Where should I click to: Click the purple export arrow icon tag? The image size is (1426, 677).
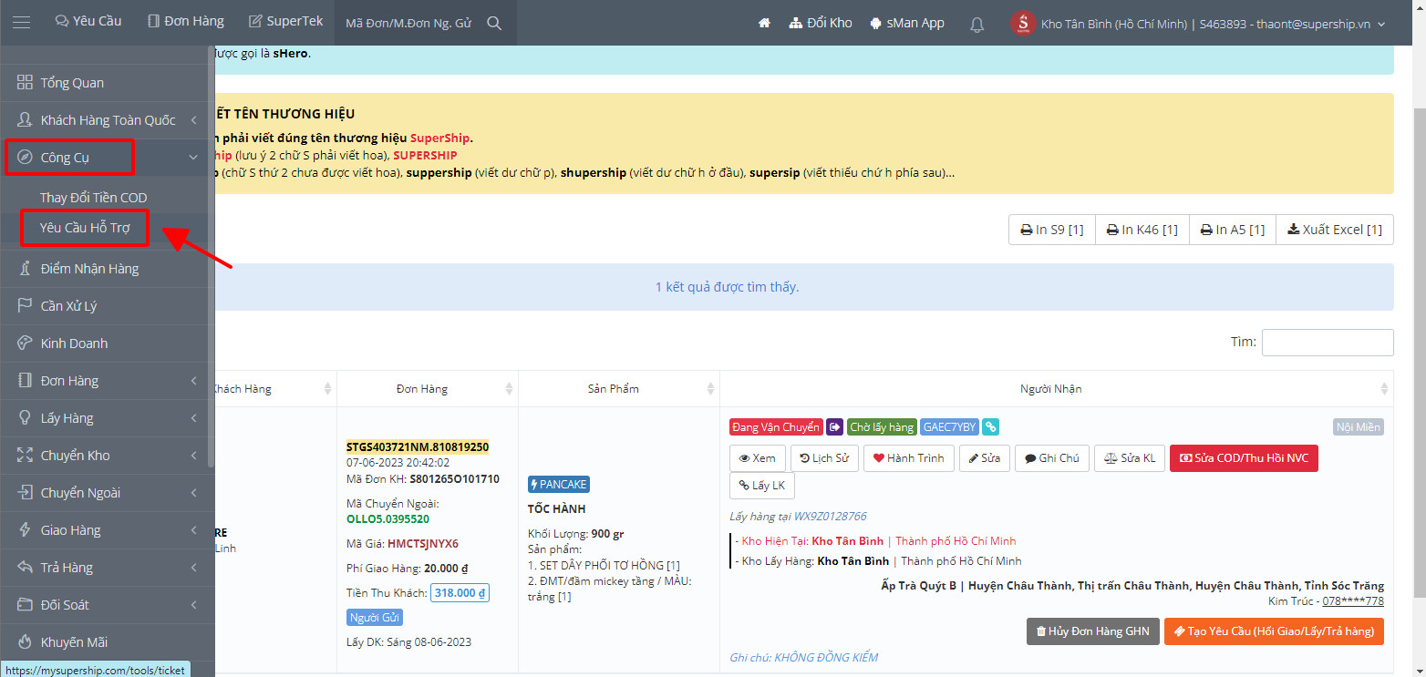pos(835,427)
